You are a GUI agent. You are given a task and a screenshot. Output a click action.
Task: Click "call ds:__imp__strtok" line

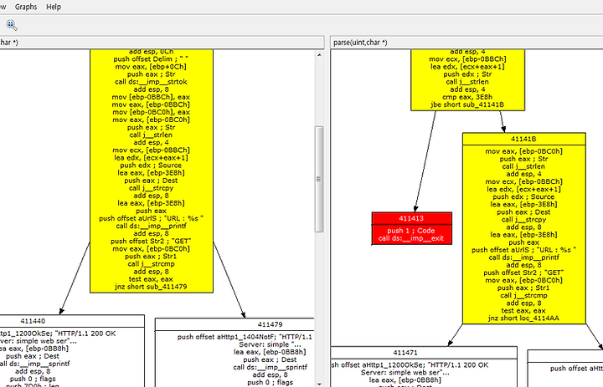[151, 82]
